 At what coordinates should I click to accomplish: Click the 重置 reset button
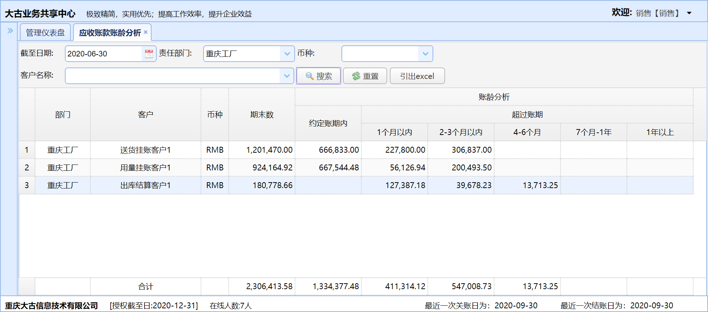click(365, 76)
